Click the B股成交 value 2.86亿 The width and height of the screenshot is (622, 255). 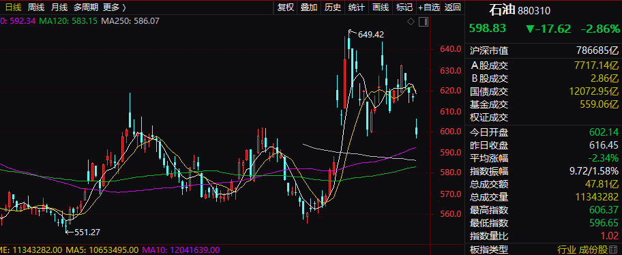[x=604, y=78]
